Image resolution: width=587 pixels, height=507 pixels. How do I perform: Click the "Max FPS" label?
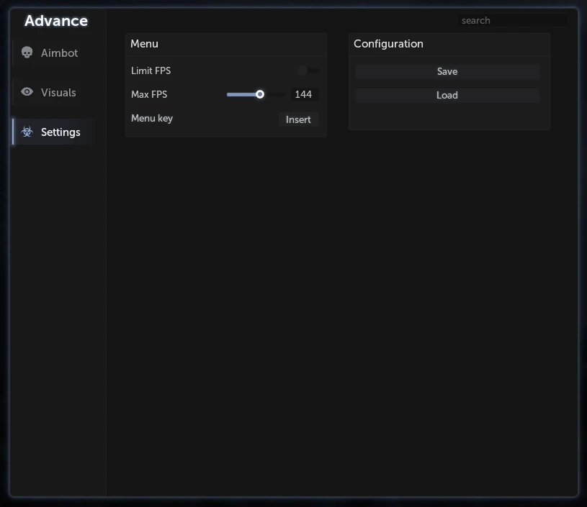click(x=149, y=94)
